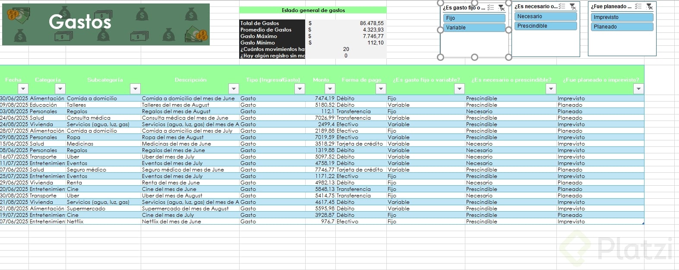Image resolution: width=679 pixels, height=270 pixels.
Task: Choose Planeado in the slicer
Action: pos(622,27)
